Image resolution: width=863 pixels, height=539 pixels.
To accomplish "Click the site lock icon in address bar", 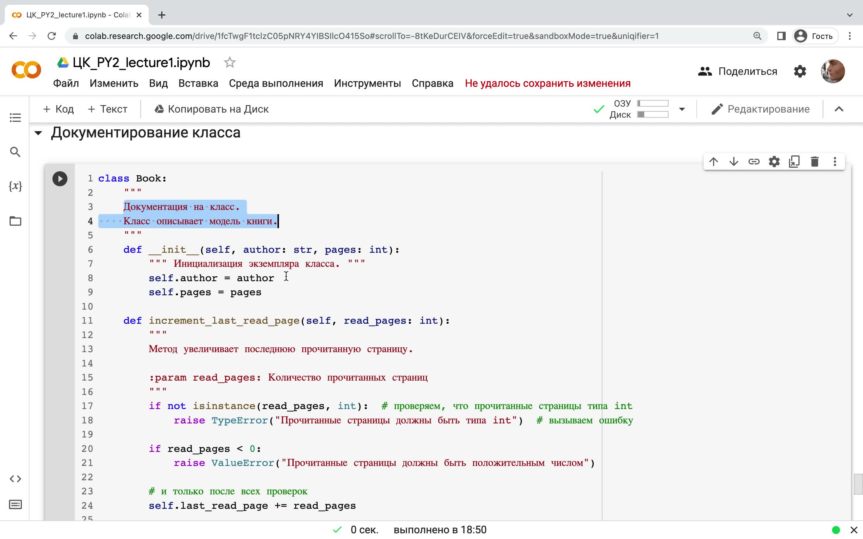I will [75, 36].
